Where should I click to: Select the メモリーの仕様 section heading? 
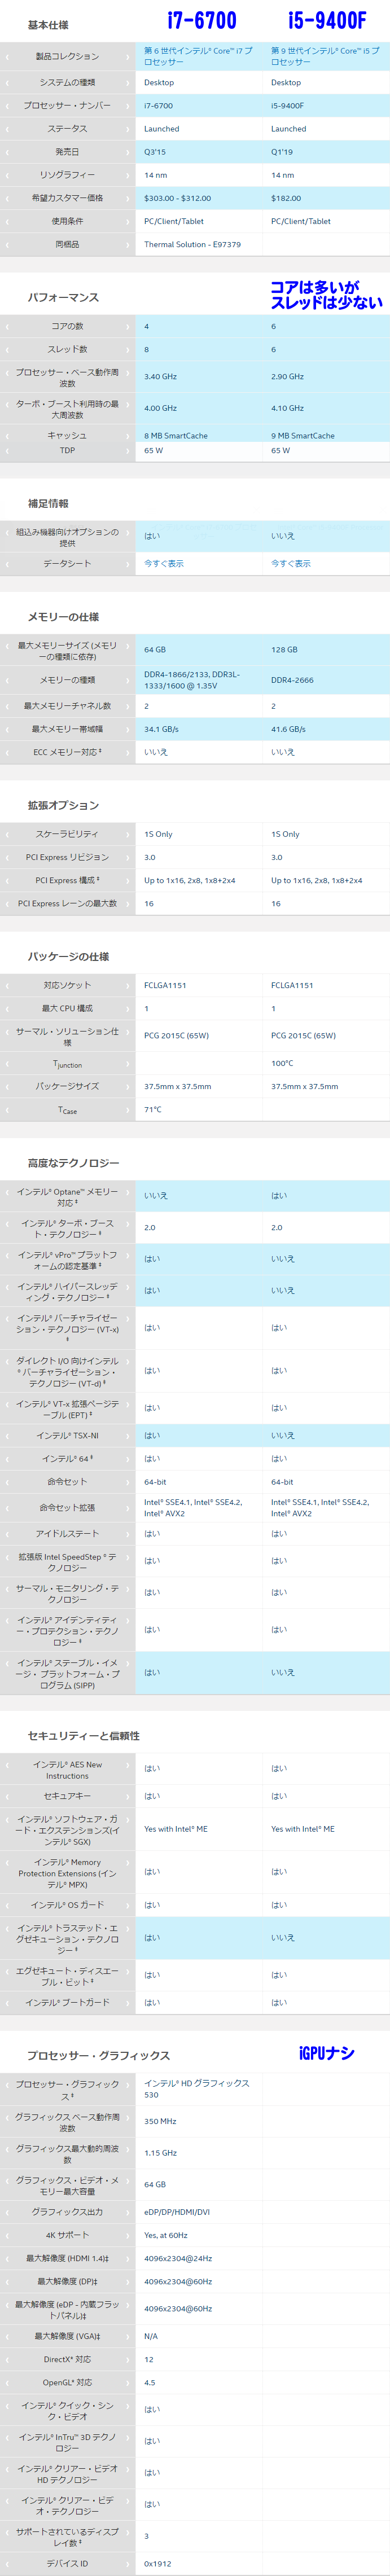pyautogui.click(x=63, y=617)
